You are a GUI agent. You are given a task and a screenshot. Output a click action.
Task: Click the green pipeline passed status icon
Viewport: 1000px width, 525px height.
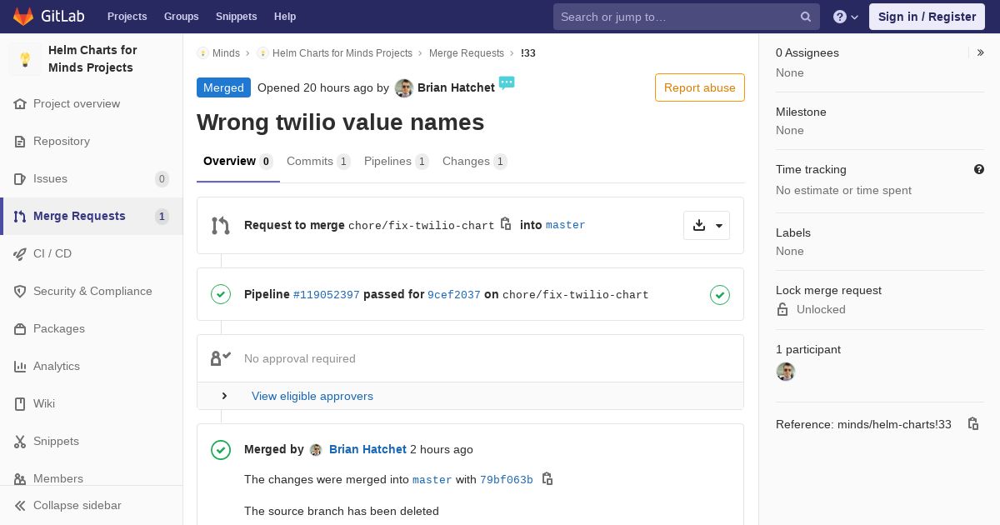point(720,294)
